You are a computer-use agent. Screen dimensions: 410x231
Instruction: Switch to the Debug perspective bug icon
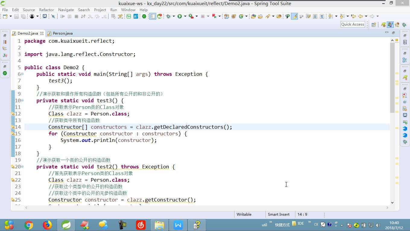click(x=404, y=25)
